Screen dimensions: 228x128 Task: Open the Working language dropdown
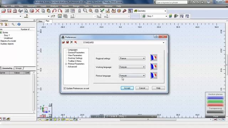pyautogui.click(x=132, y=67)
